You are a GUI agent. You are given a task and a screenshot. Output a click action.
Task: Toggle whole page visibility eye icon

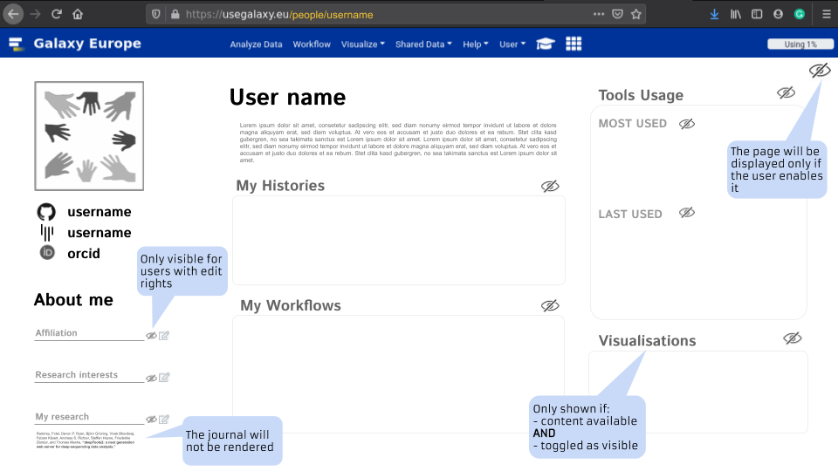pos(820,71)
